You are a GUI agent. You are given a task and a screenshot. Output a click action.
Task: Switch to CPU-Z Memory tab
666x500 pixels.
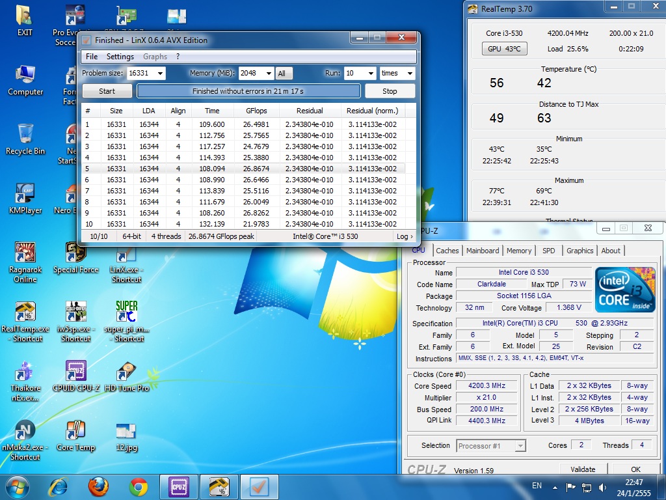pyautogui.click(x=518, y=251)
